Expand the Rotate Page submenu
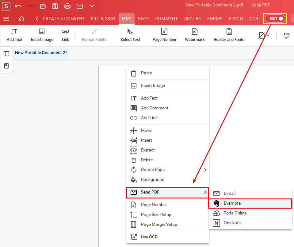Screen dimensions: 294x247 pos(168,170)
